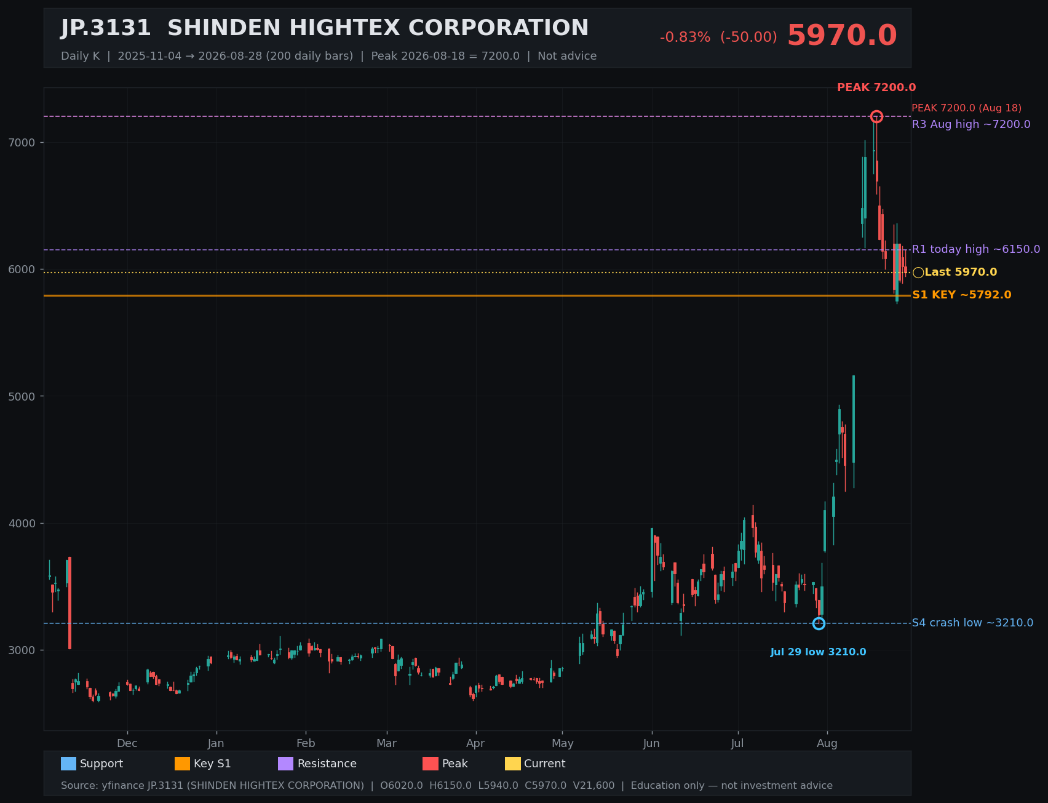The width and height of the screenshot is (1048, 803).
Task: Click the Jul x-axis month label
Action: 737,743
